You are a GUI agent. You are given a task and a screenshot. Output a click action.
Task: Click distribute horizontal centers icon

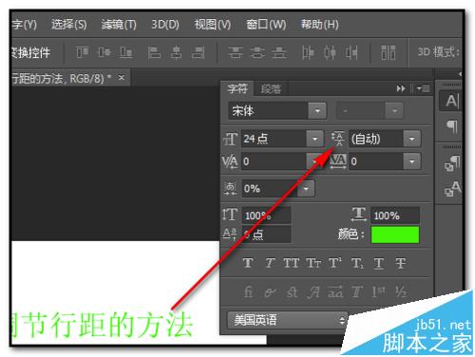(330, 52)
